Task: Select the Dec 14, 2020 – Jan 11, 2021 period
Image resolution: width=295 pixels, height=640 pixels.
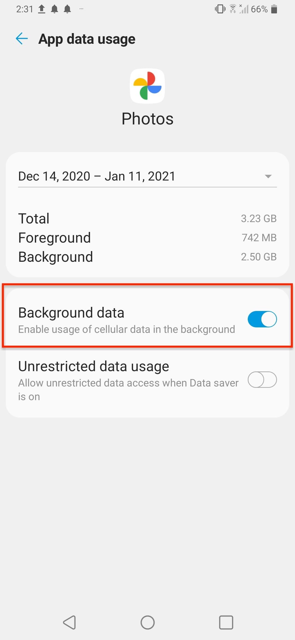Action: pyautogui.click(x=97, y=176)
